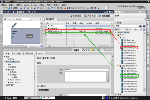The image size is (150, 100).
Task: Collapse the Input folder in catalog
Action: point(118,37)
